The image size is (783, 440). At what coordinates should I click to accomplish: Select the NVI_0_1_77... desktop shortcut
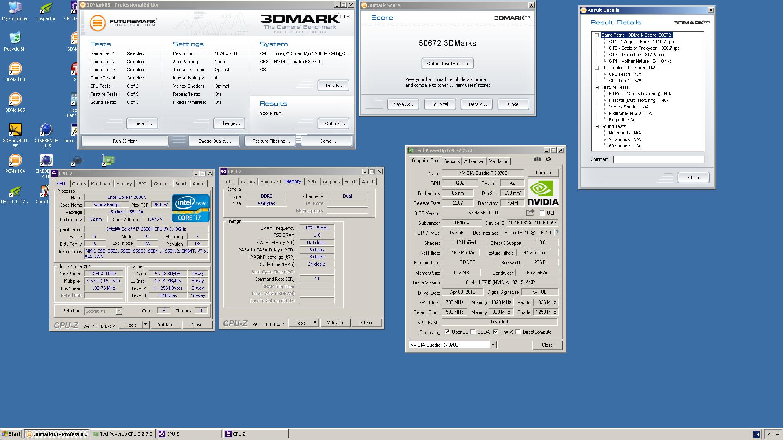pos(15,194)
